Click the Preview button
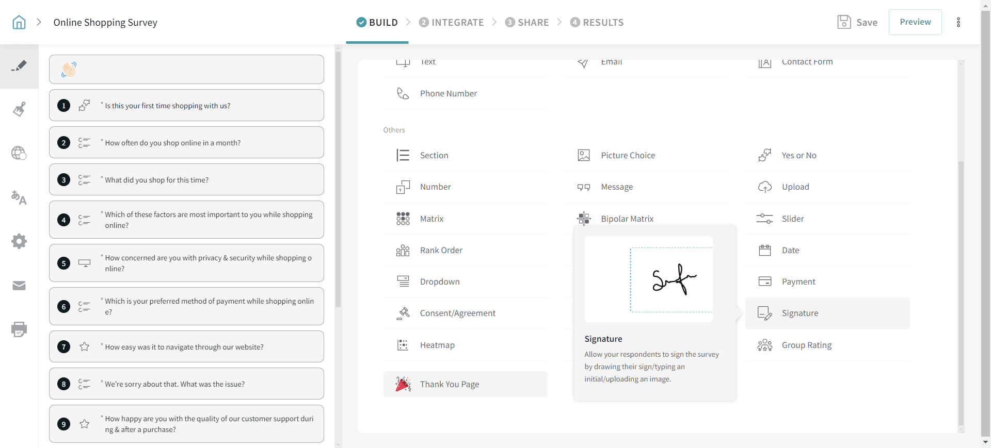Viewport: 991px width, 448px height. click(x=915, y=22)
